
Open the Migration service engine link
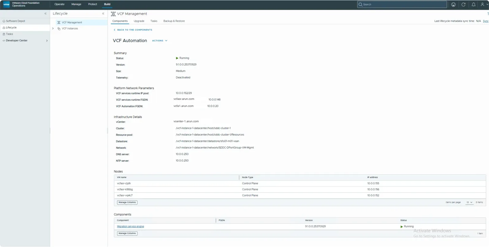pos(130,226)
